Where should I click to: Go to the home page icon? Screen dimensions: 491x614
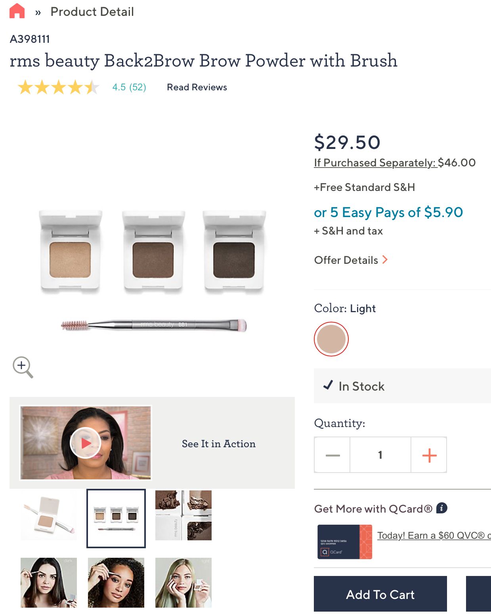pos(17,11)
